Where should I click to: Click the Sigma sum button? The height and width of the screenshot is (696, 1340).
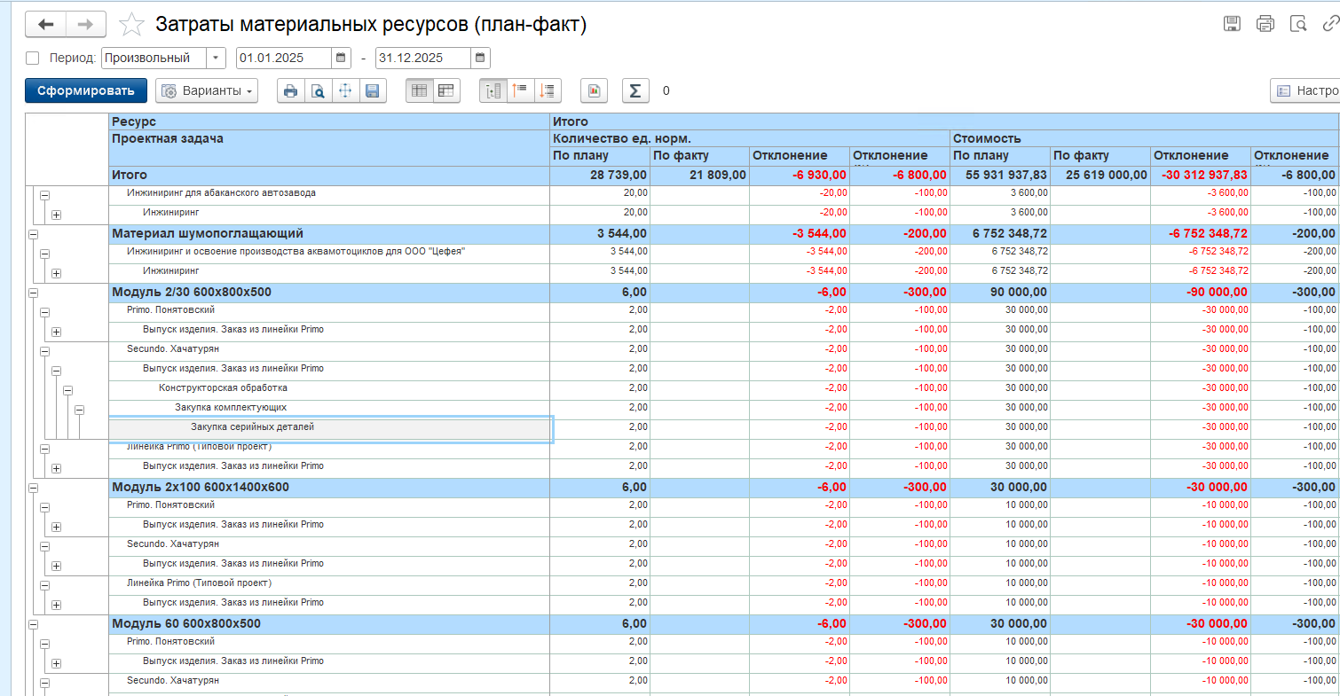[635, 90]
